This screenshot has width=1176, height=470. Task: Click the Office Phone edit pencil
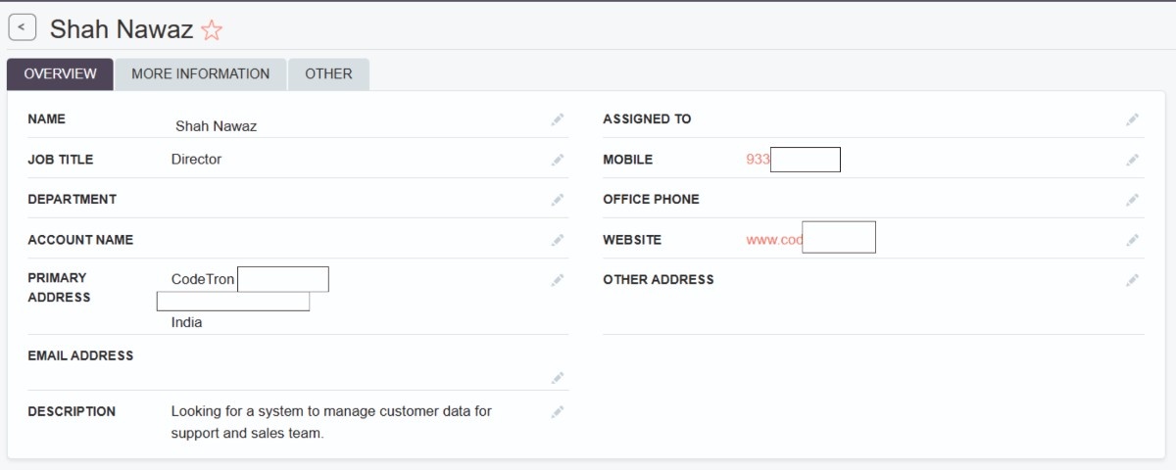[1132, 200]
